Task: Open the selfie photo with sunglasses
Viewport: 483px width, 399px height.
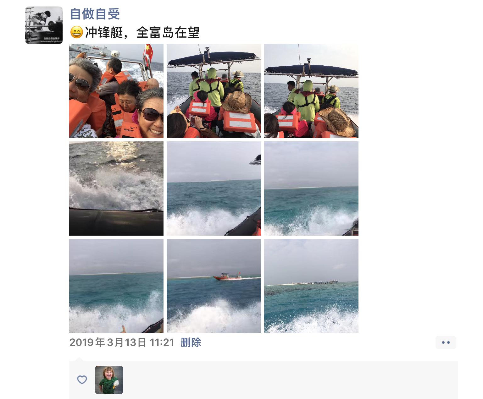Action: click(116, 91)
